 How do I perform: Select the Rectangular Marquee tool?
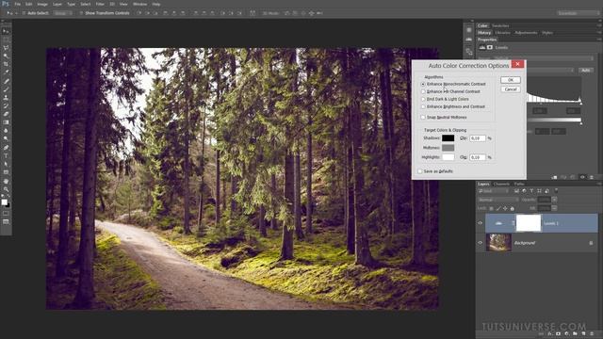pyautogui.click(x=6, y=40)
